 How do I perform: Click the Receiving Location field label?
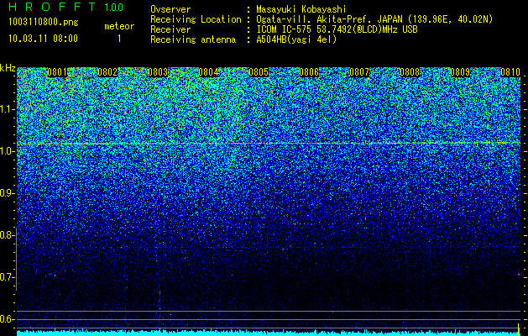[196, 19]
